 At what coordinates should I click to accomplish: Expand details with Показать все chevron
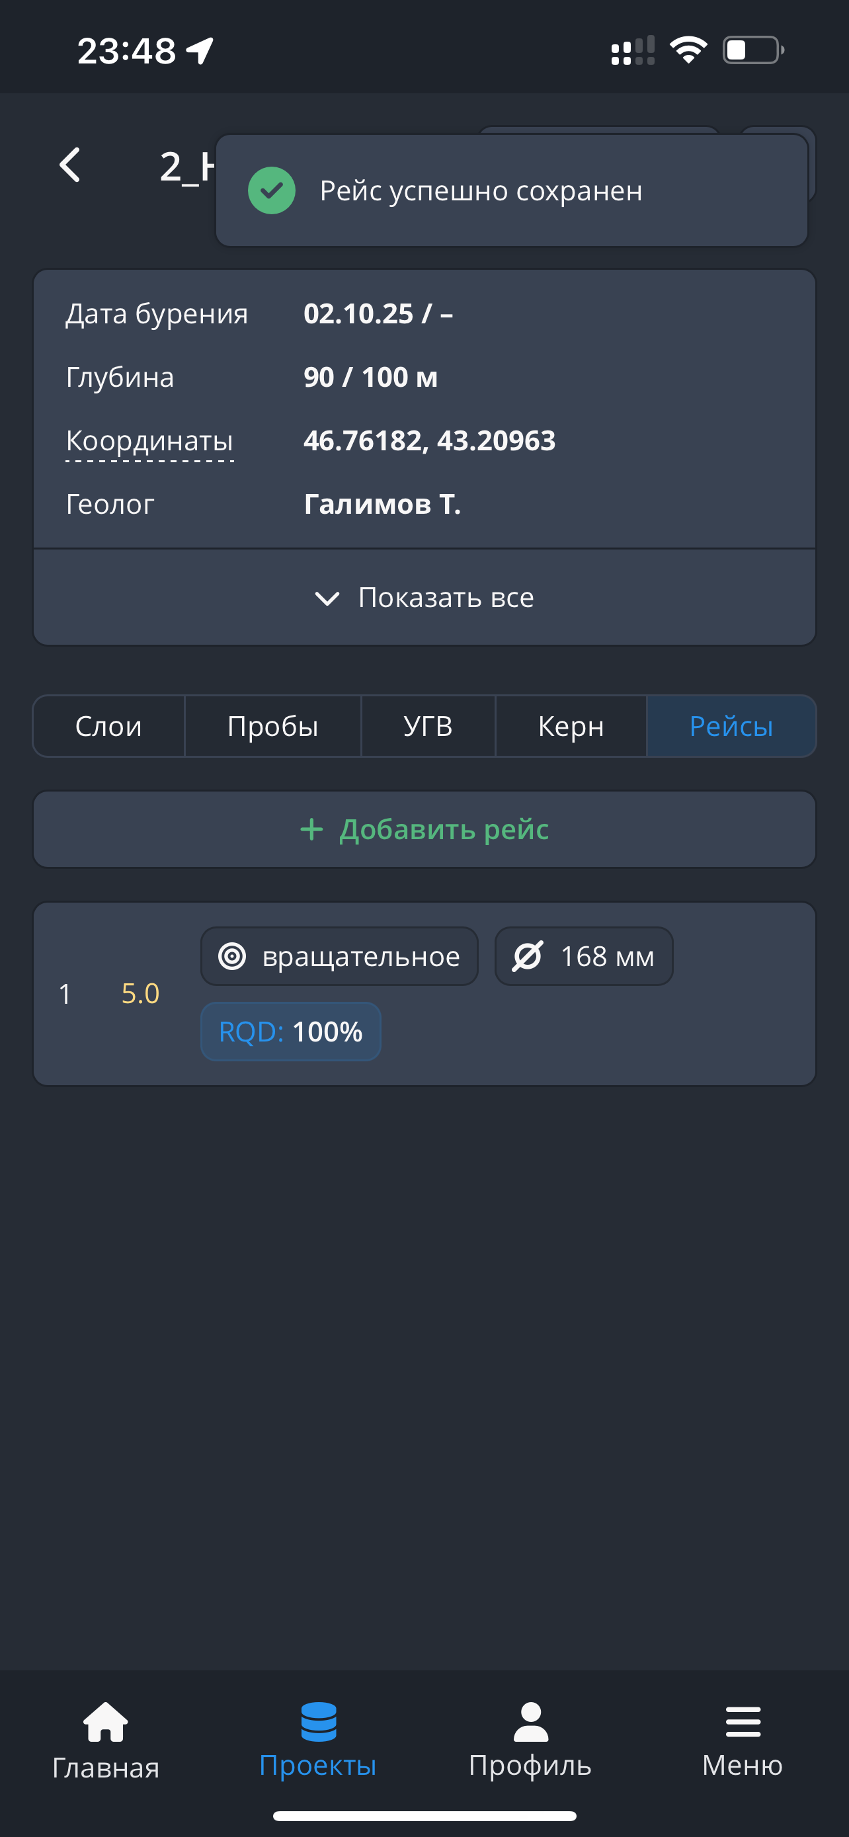click(327, 598)
